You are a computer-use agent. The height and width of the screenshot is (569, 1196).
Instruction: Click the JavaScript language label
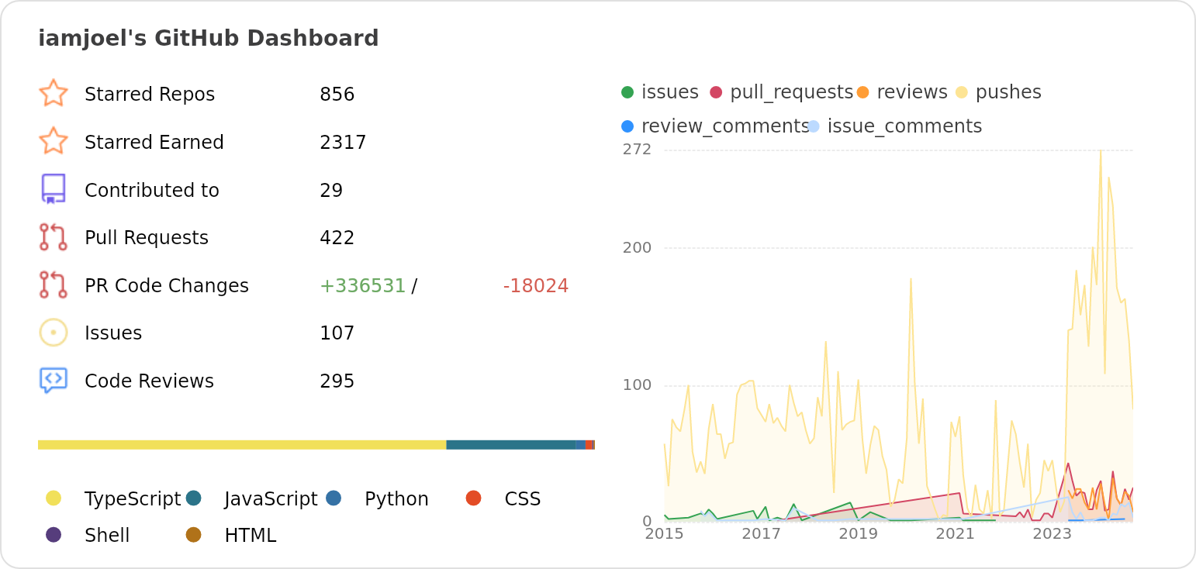tap(271, 499)
